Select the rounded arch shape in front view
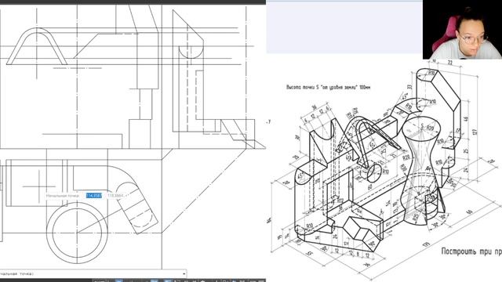This screenshot has width=502, height=282. tap(37, 46)
